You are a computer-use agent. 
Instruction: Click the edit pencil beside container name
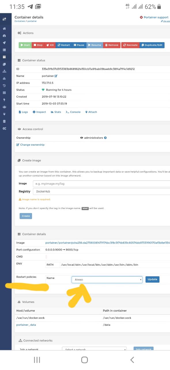pos(56,76)
